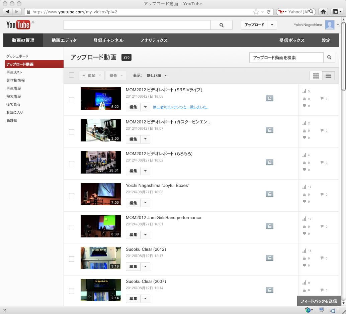Open the アナリティクス tab
This screenshot has width=346, height=314.
(x=154, y=40)
